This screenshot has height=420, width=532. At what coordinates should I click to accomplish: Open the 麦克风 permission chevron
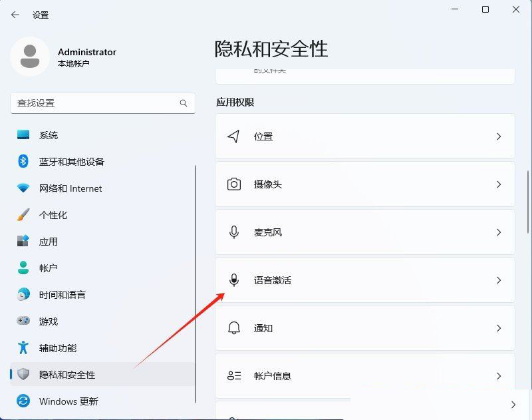tap(499, 232)
